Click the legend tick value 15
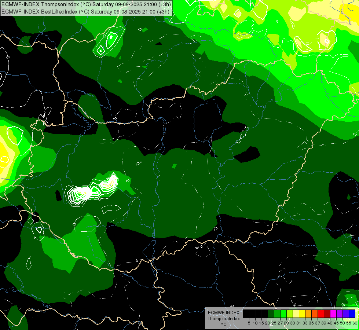 (x=261, y=323)
